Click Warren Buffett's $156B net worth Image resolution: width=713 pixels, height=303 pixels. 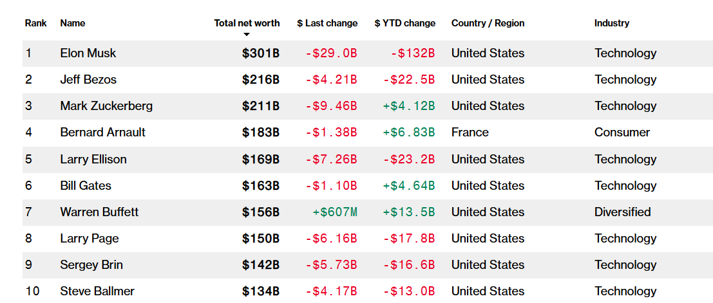(261, 212)
